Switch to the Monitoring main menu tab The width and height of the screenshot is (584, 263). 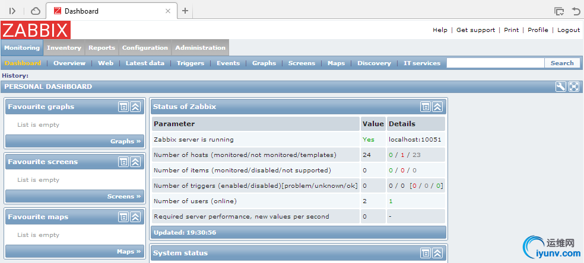(x=22, y=47)
